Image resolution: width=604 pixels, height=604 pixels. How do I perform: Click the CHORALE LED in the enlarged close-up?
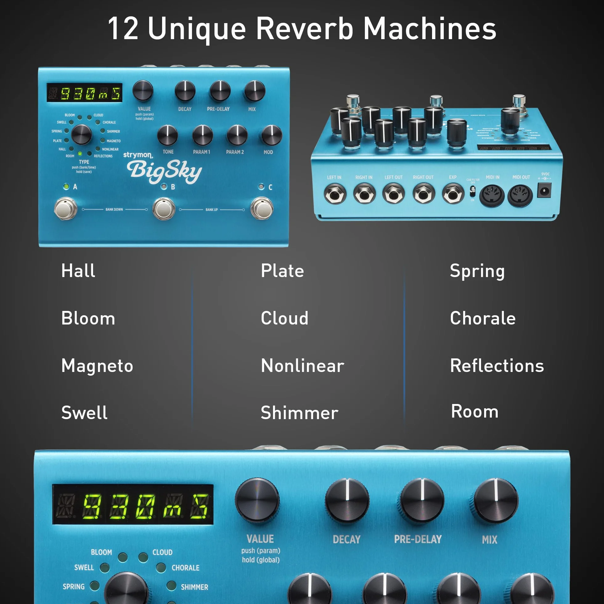point(161,568)
